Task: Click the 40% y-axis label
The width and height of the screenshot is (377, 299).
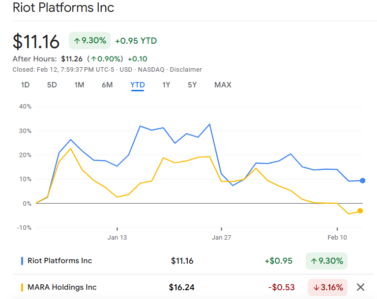Action: [x=25, y=107]
